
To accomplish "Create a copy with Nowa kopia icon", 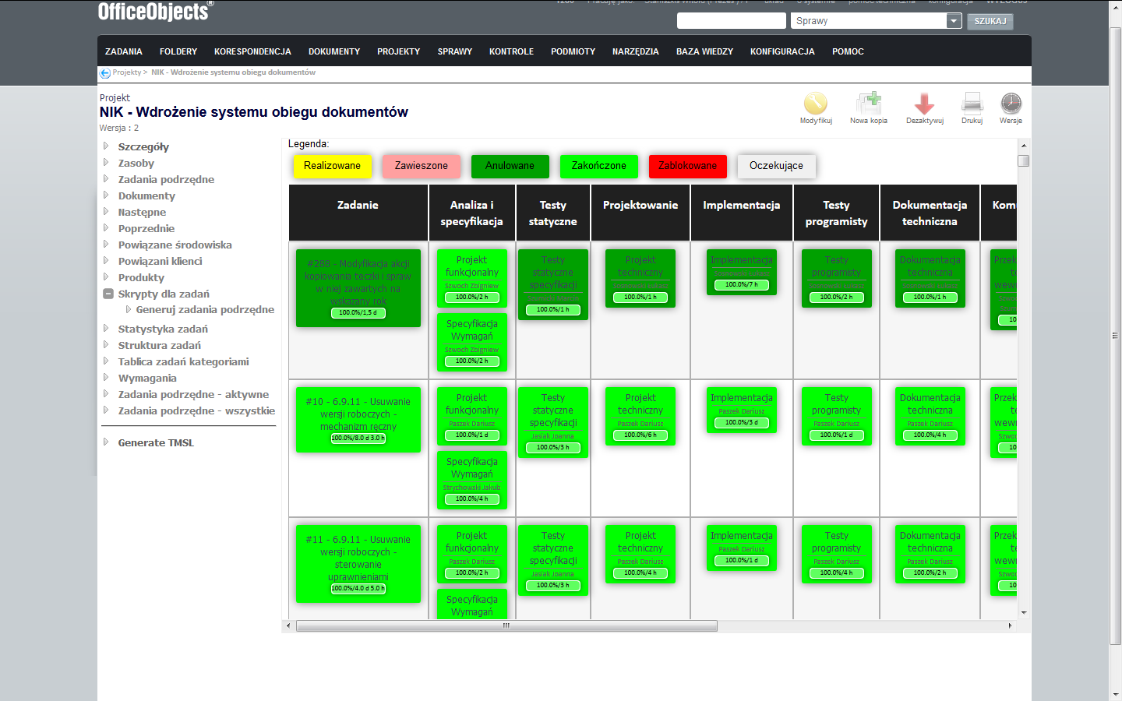I will (x=868, y=104).
